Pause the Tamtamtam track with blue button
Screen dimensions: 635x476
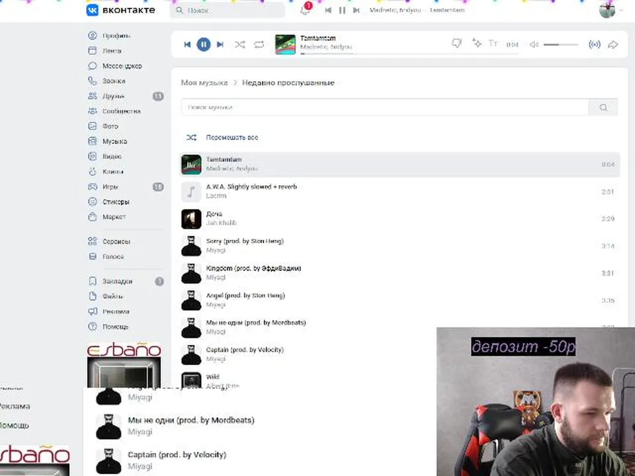pos(204,44)
